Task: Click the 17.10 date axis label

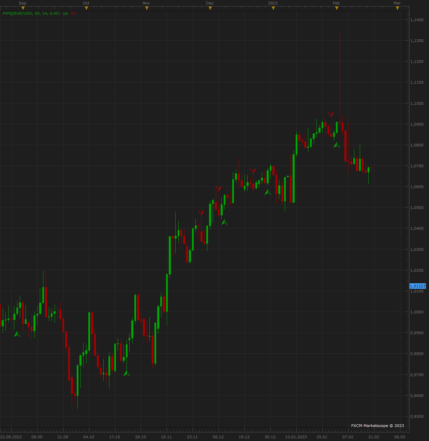Action: pyautogui.click(x=115, y=437)
